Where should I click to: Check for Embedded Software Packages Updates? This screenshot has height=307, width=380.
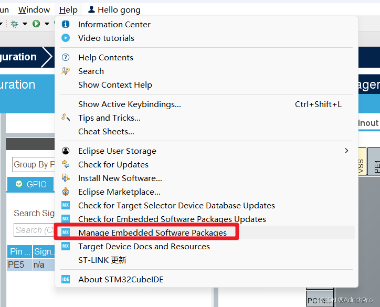(x=207, y=219)
